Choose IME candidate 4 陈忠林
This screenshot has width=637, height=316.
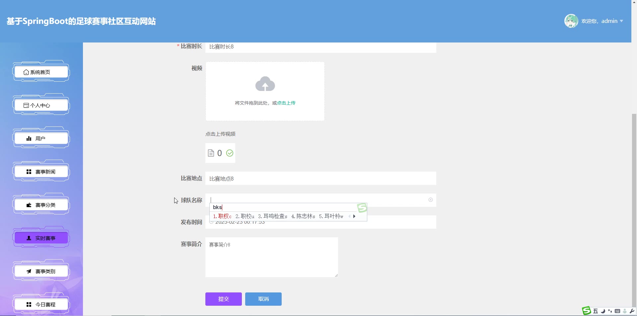(x=303, y=216)
